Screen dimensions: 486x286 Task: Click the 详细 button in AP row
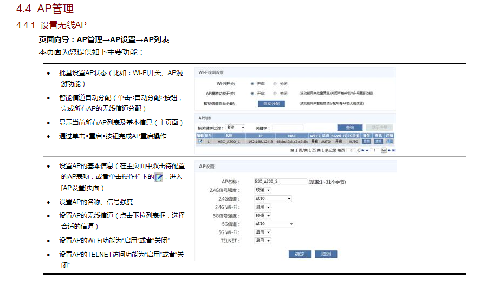click(390, 141)
